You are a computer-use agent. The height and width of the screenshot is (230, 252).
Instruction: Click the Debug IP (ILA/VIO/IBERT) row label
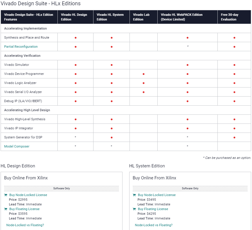[x=23, y=101]
